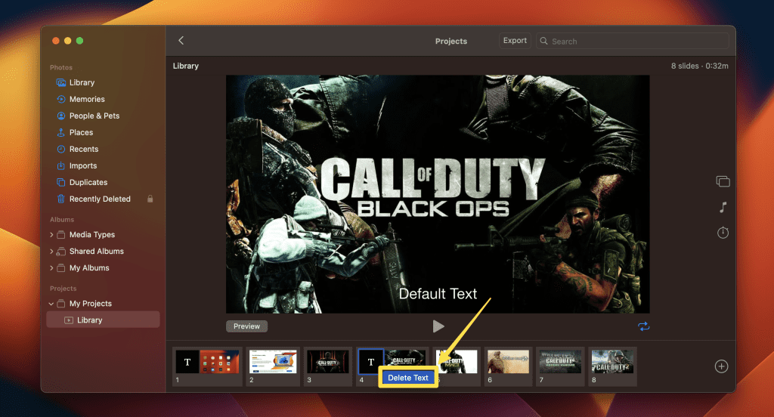Select Library slideshow under My Projects
This screenshot has width=774, height=417.
click(x=103, y=320)
